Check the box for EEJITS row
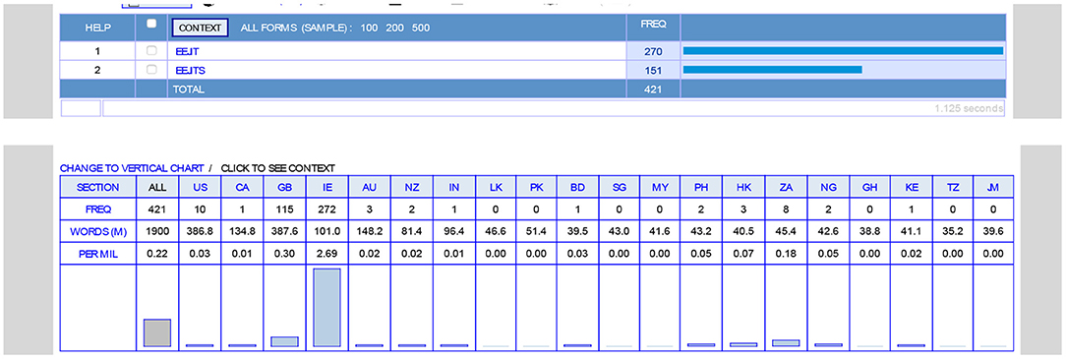This screenshot has height=359, width=1066. click(x=151, y=70)
